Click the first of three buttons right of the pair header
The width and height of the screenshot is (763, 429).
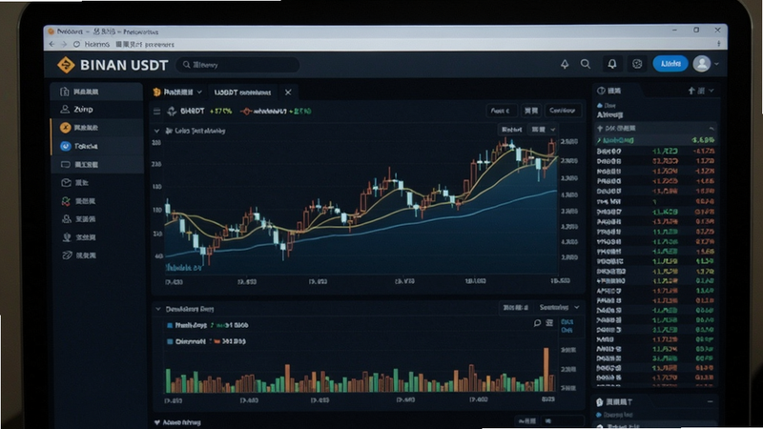501,111
